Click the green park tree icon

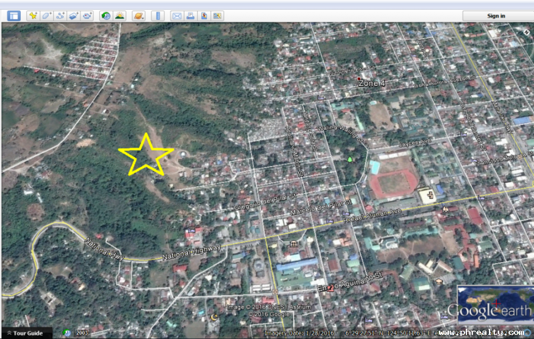tap(349, 159)
